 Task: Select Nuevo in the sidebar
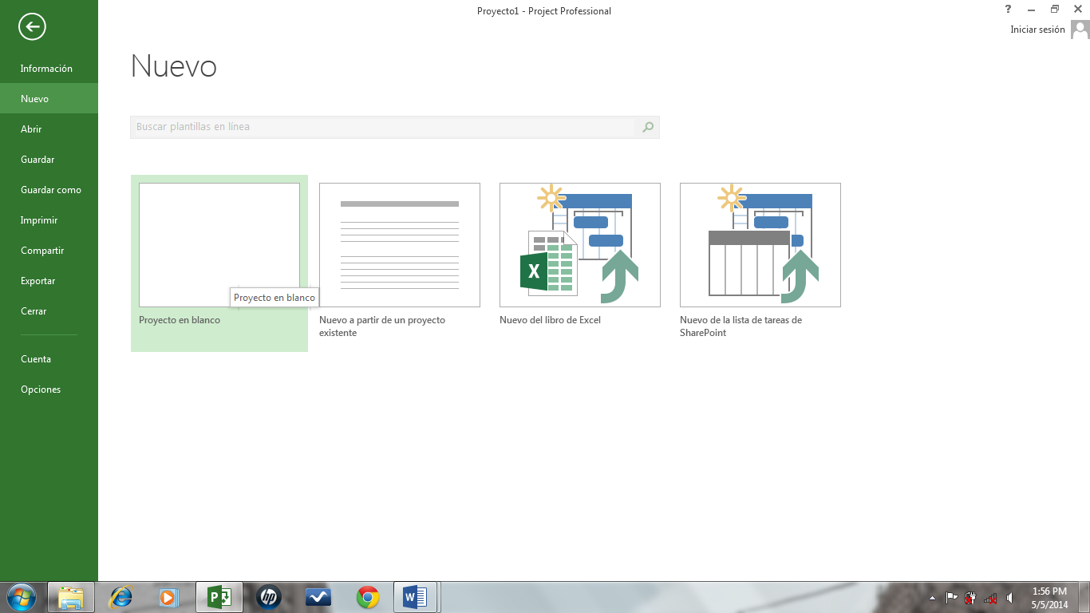click(x=49, y=99)
